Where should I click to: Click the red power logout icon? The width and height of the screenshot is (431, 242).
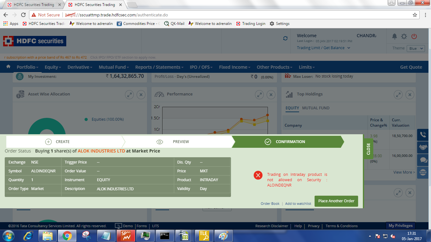click(x=414, y=37)
